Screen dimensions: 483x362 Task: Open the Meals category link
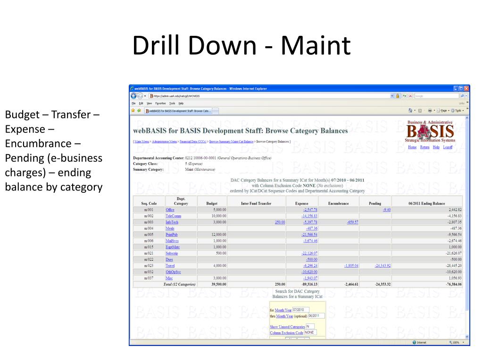170,229
